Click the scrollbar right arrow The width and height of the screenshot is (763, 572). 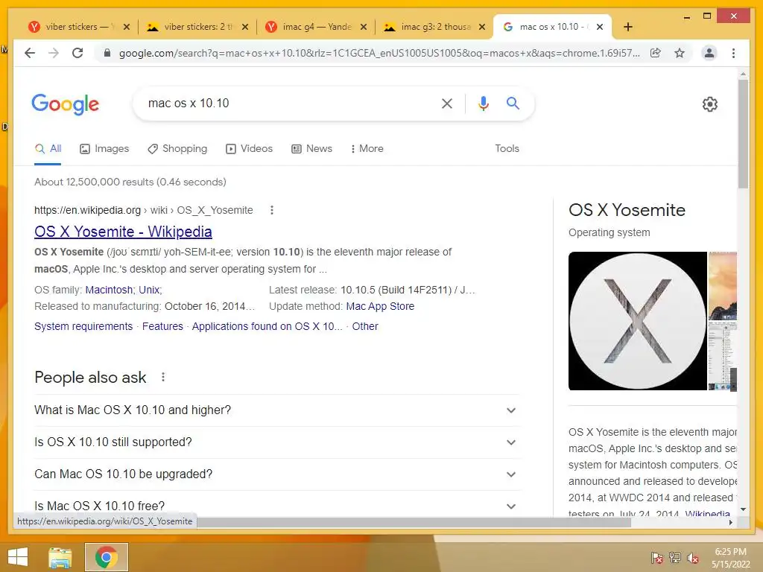[x=730, y=522]
